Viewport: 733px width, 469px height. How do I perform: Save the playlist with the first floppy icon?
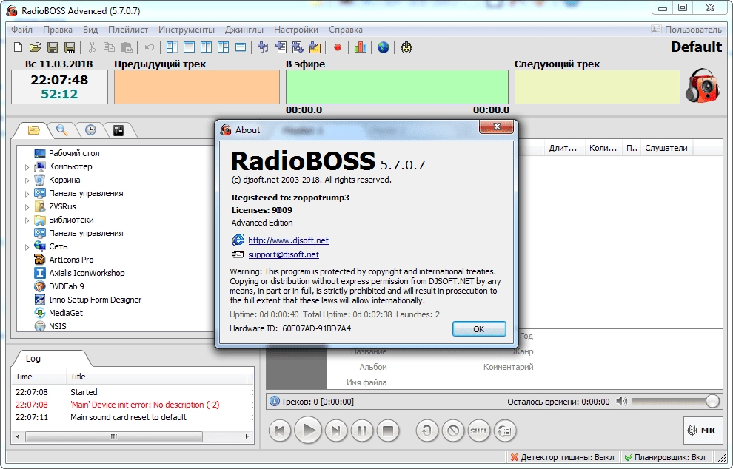pos(53,47)
